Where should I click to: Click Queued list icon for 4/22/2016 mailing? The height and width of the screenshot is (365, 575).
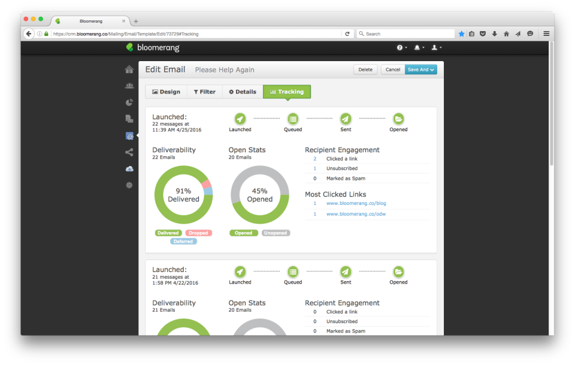[293, 272]
